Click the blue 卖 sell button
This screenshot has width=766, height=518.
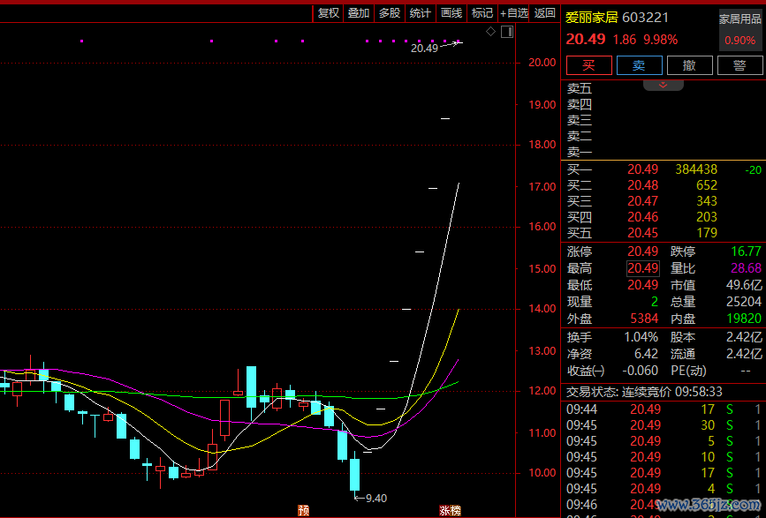(639, 65)
